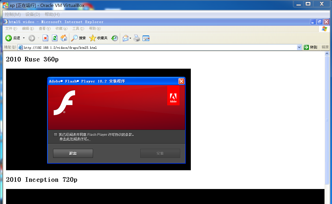Open the 单击此处阅读许可 license link
This screenshot has height=204, width=332.
coord(75,139)
